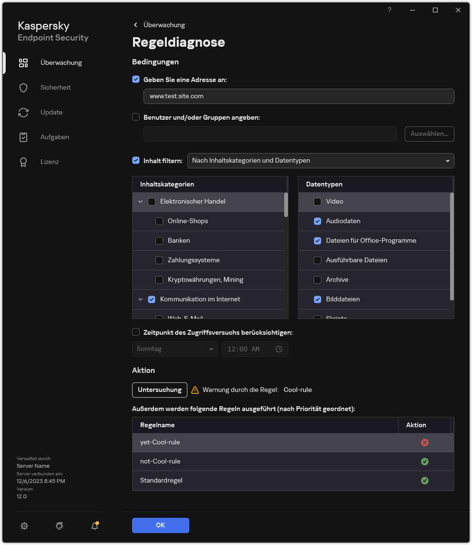Open Aufgaben in the sidebar
This screenshot has height=545, width=472.
click(54, 137)
